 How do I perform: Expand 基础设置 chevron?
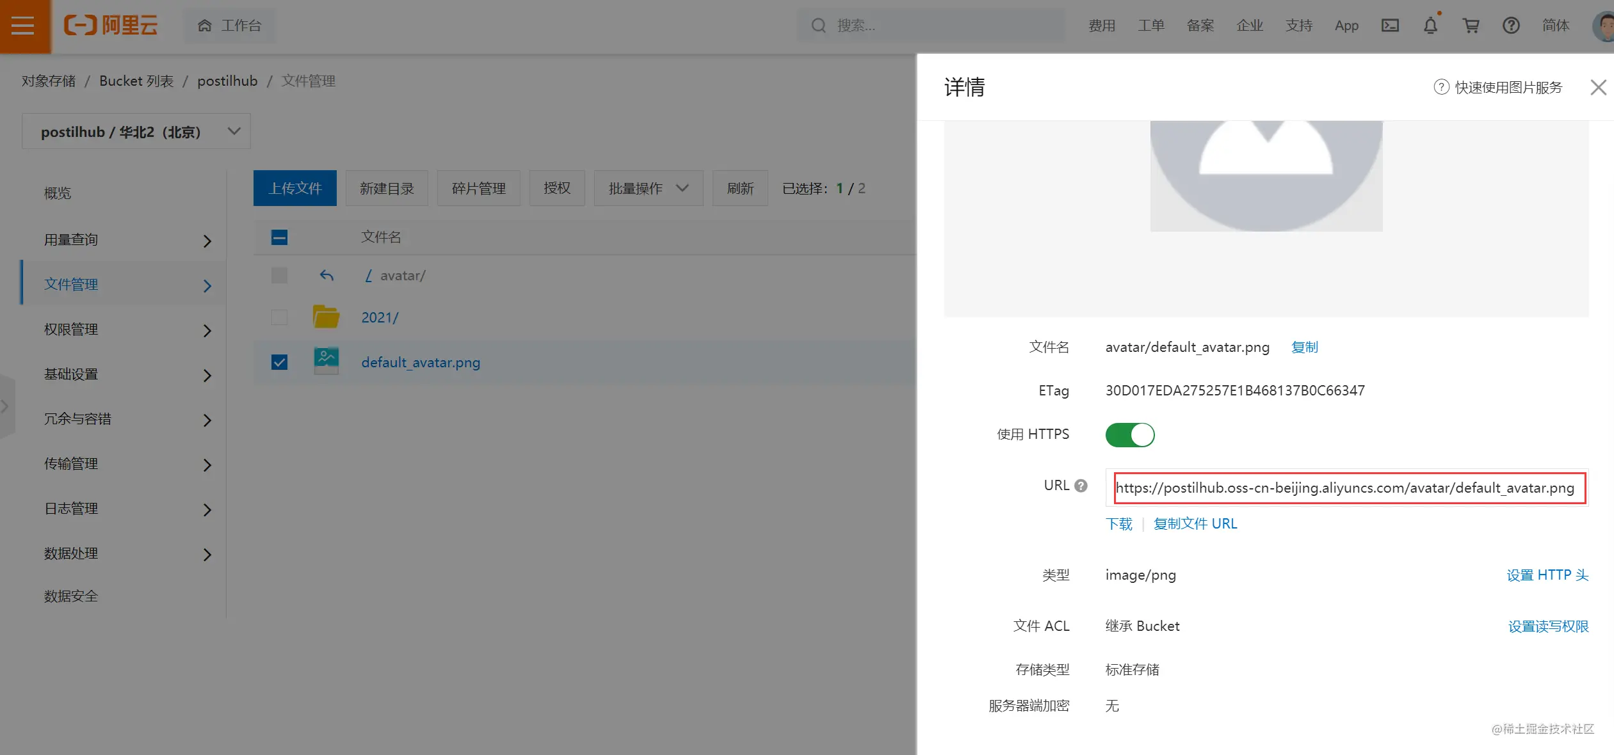207,375
